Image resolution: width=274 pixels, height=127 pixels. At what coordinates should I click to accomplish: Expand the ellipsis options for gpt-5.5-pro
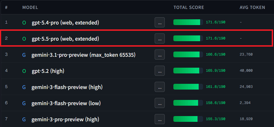coord(160,39)
